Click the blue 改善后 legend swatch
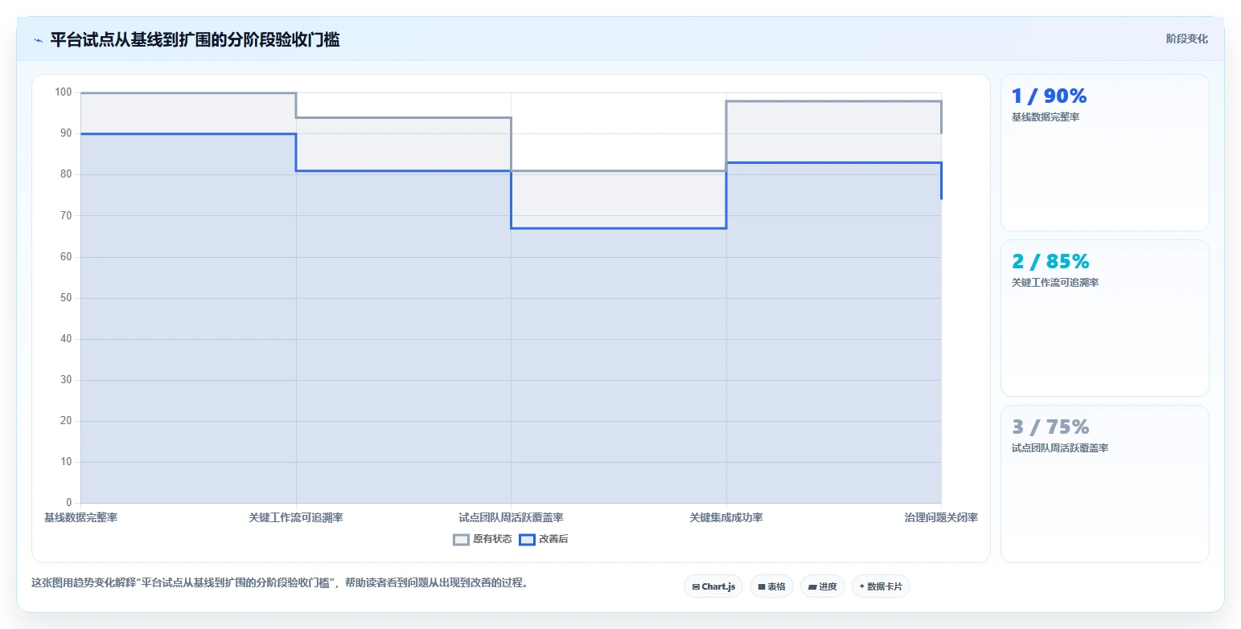 pyautogui.click(x=527, y=540)
